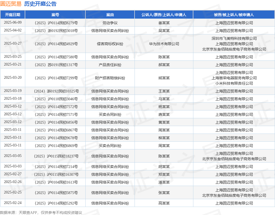
Task: Click plaintiff 唐某某
Action: click(x=164, y=114)
